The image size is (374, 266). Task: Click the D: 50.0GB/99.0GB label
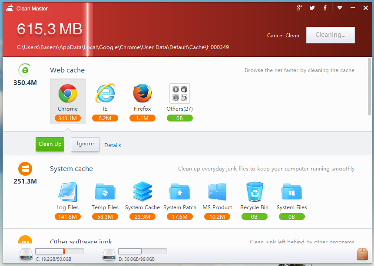(x=137, y=259)
